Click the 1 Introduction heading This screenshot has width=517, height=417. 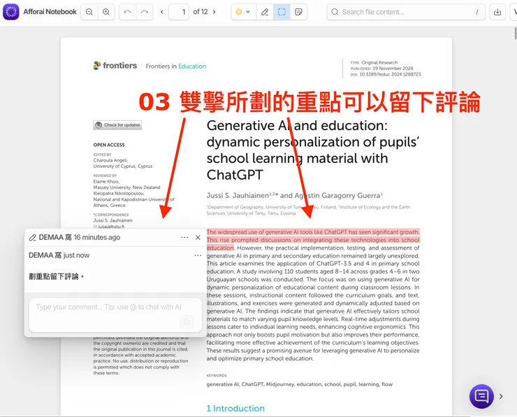[235, 409]
